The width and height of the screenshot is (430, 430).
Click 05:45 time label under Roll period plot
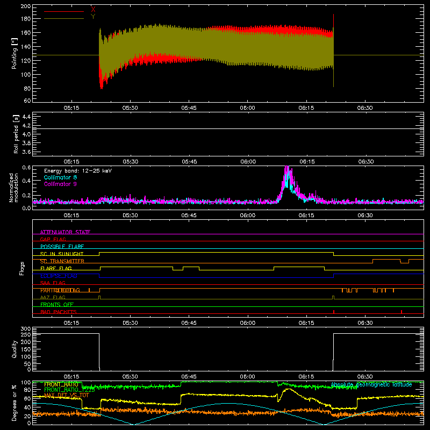(x=189, y=162)
